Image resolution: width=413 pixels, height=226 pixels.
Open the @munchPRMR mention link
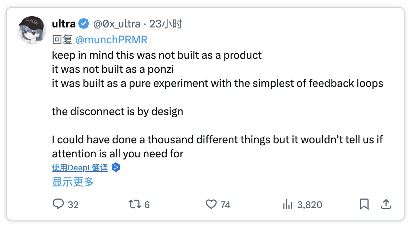tap(111, 40)
